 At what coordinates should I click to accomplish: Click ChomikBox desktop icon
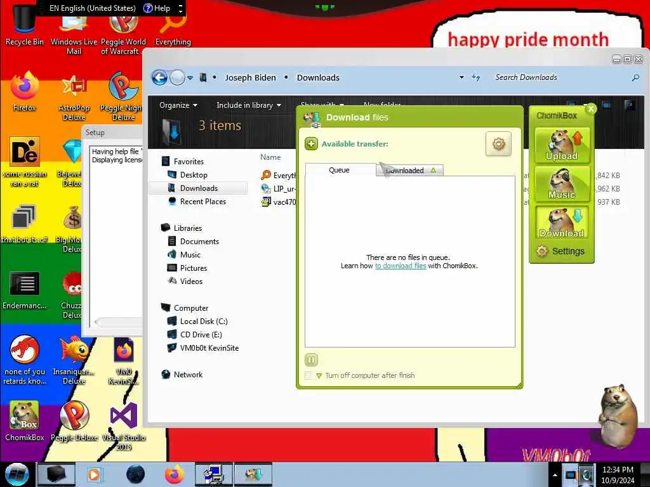25,421
